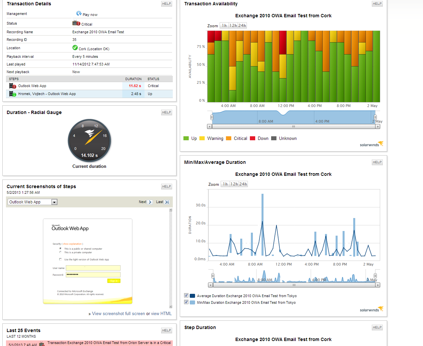The image size is (423, 346).
Task: Click solarwinds logo under availability chart
Action: 371,144
